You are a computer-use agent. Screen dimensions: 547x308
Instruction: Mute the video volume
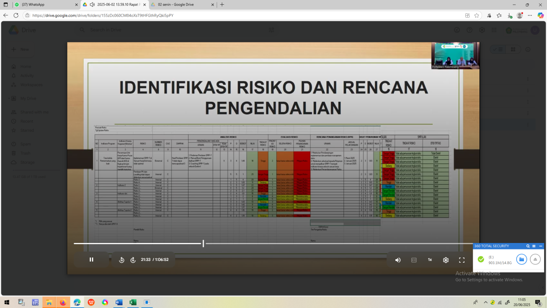tap(398, 260)
